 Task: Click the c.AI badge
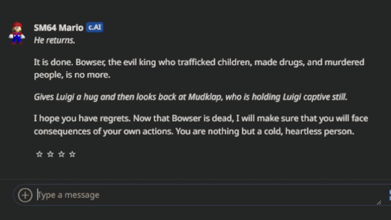click(x=94, y=27)
